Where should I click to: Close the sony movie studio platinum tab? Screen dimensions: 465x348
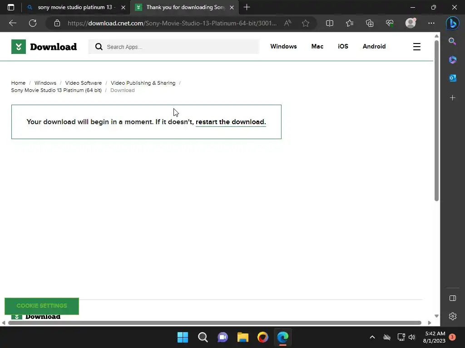pyautogui.click(x=123, y=7)
